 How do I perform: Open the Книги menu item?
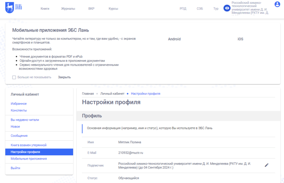click(45, 9)
